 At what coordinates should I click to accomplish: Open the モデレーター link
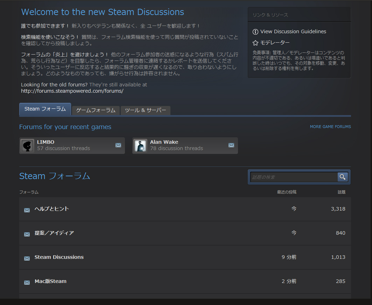click(275, 43)
